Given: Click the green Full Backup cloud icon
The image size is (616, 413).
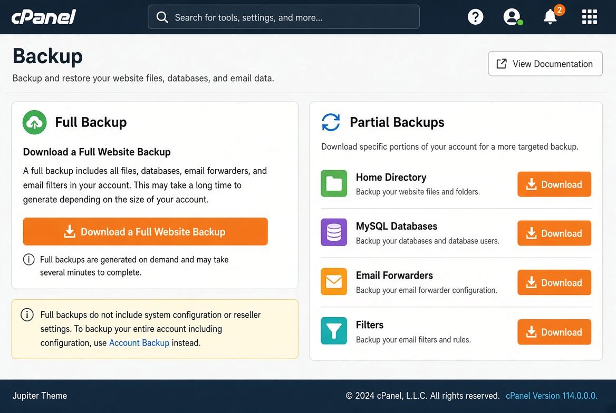Looking at the screenshot, I should coord(35,123).
